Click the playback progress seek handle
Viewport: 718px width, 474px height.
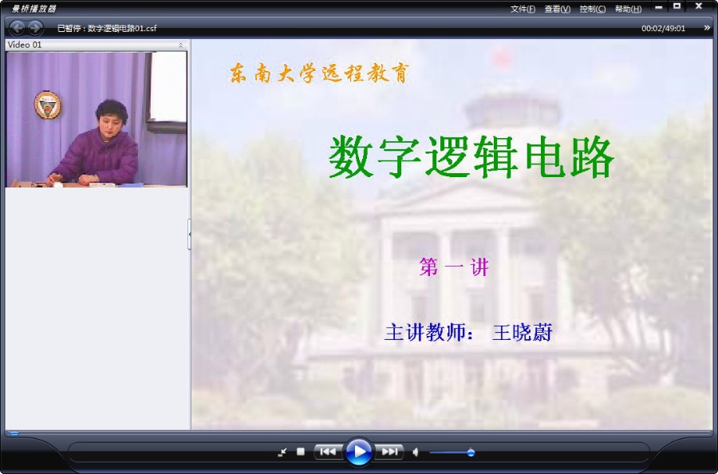tap(14, 433)
